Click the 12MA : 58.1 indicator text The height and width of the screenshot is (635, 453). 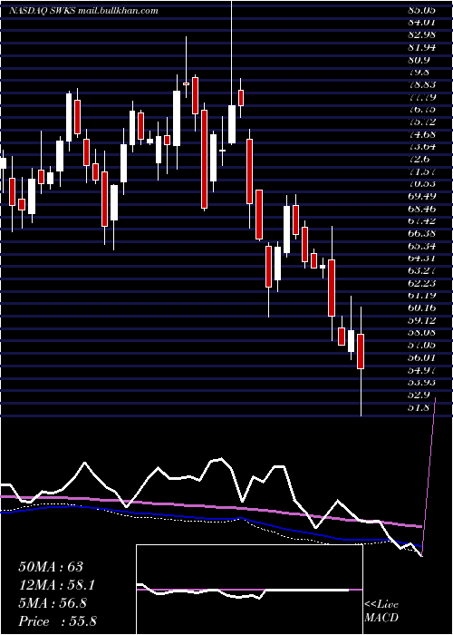(x=56, y=585)
